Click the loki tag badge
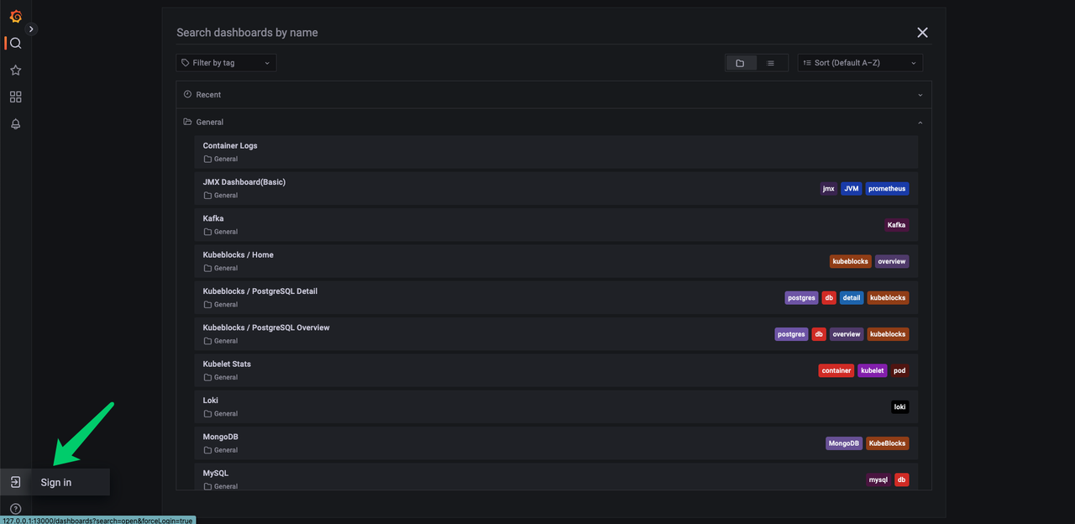The width and height of the screenshot is (1075, 524). (899, 407)
